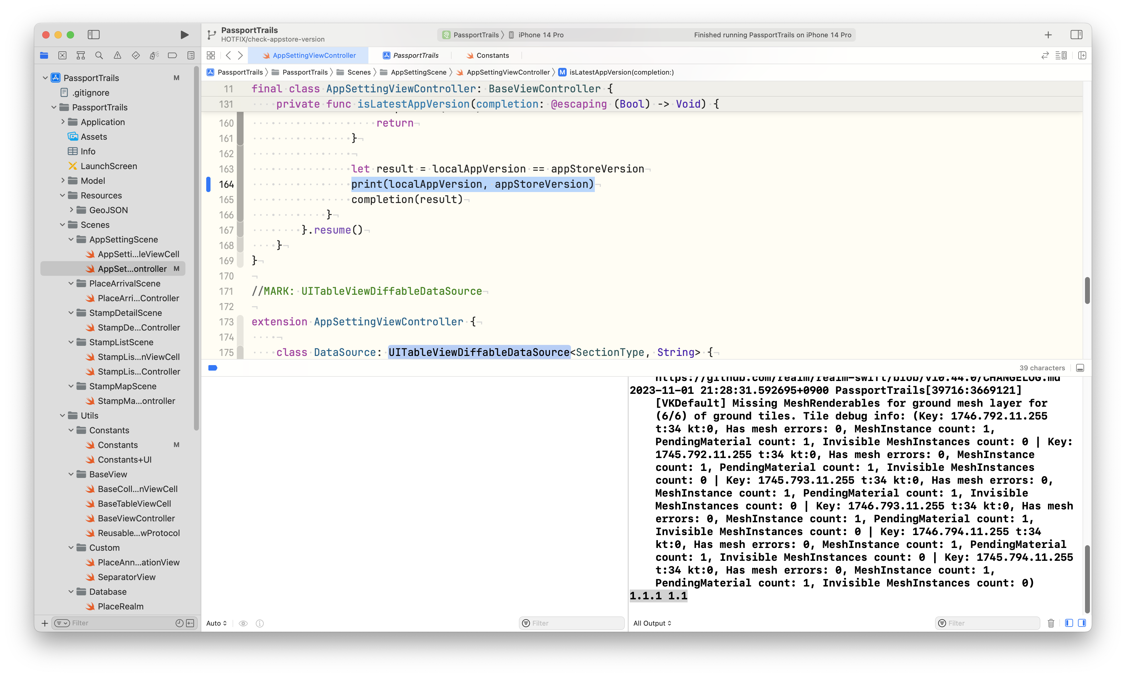
Task: Click the variables view Filter field
Action: (572, 623)
